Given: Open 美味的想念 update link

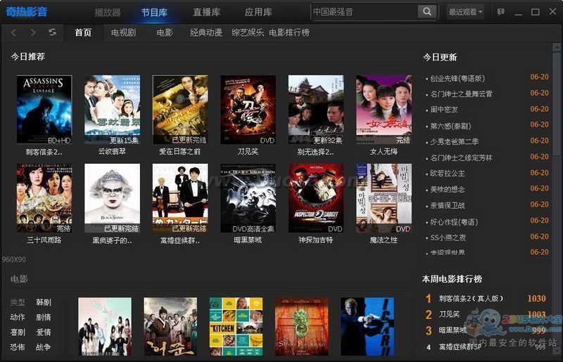Looking at the screenshot, I should coord(448,189).
